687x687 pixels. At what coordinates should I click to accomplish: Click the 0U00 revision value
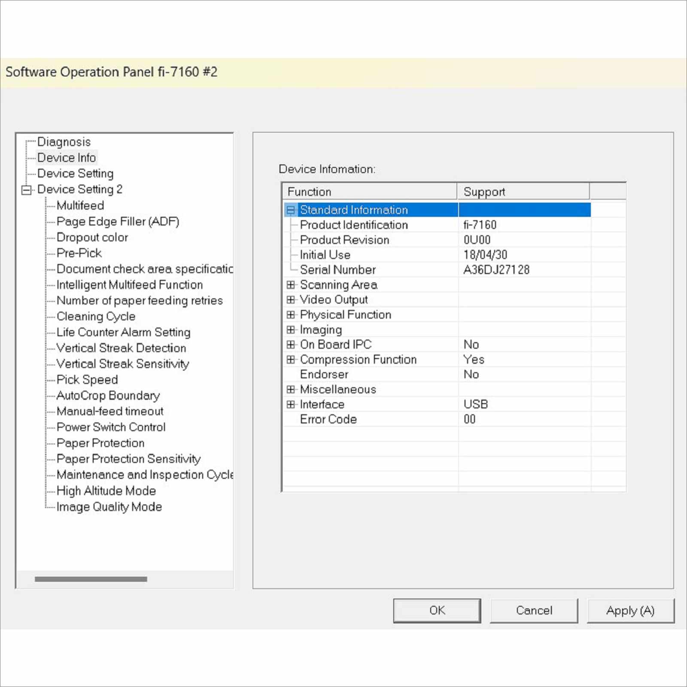pos(477,240)
